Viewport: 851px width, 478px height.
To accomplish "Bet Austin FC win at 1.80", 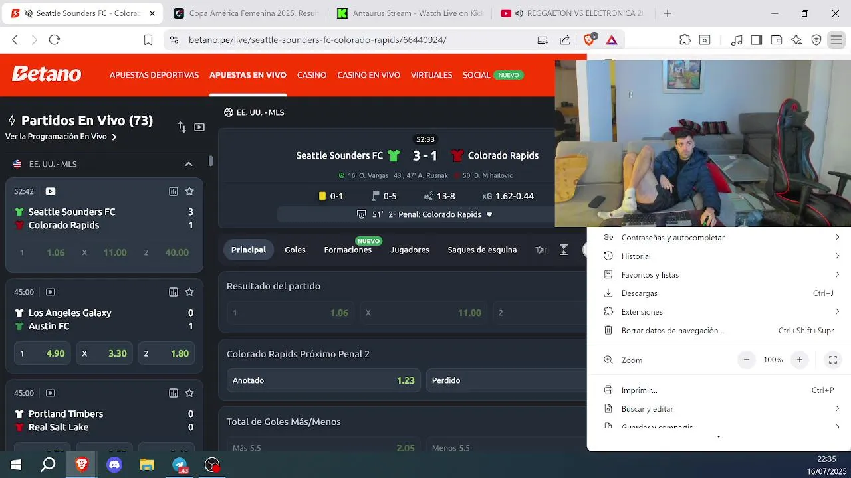I will [166, 353].
